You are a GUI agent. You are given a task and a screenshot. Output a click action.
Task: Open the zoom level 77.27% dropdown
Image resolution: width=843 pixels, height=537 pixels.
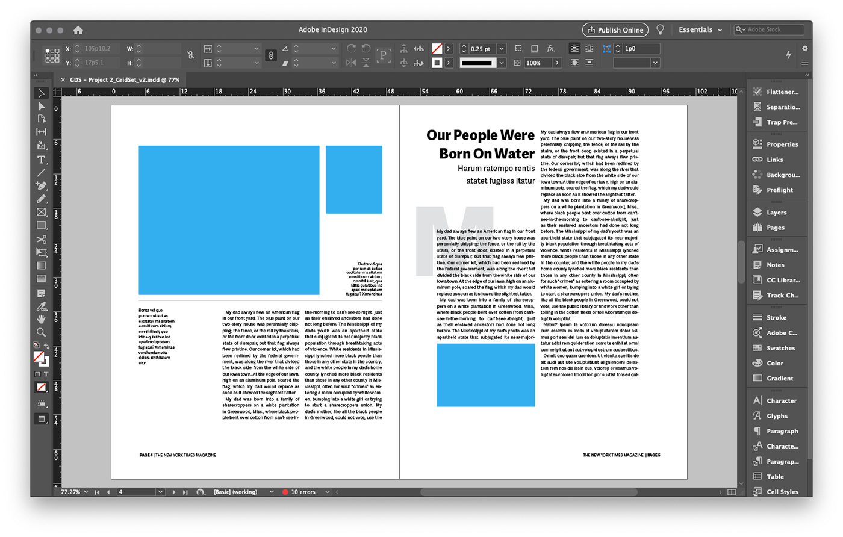(x=86, y=492)
